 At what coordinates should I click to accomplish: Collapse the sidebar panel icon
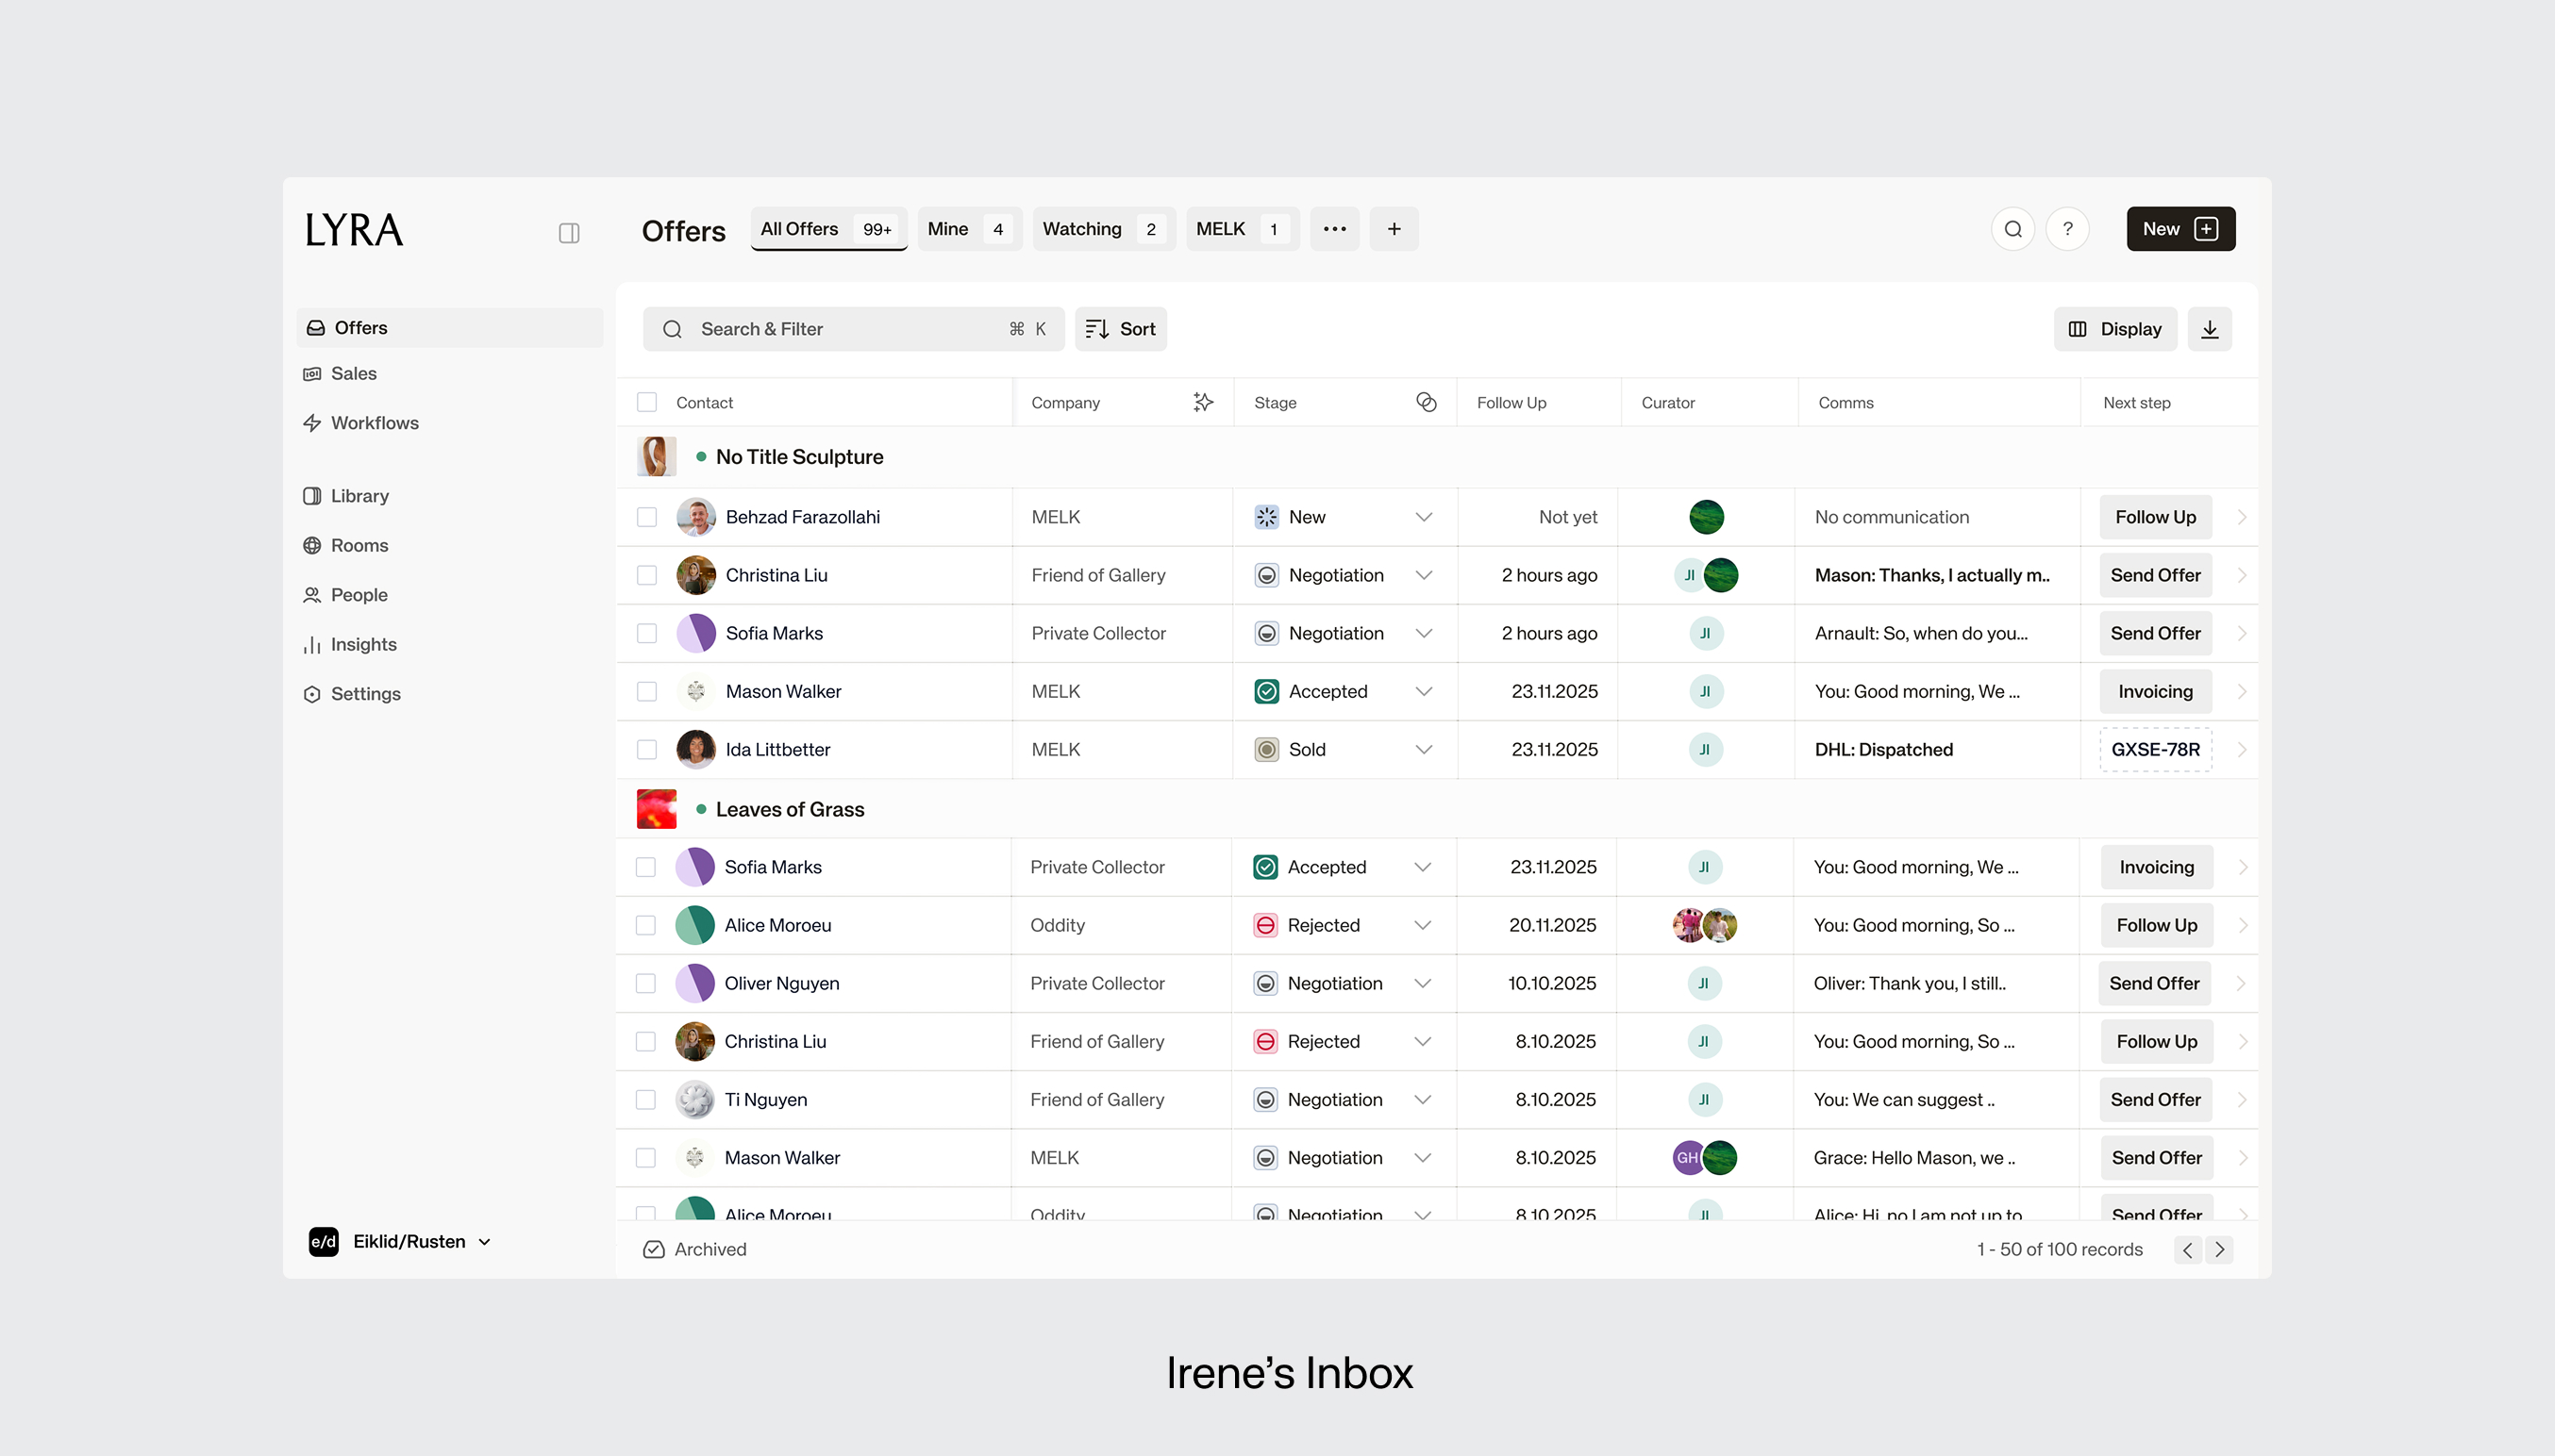569,233
